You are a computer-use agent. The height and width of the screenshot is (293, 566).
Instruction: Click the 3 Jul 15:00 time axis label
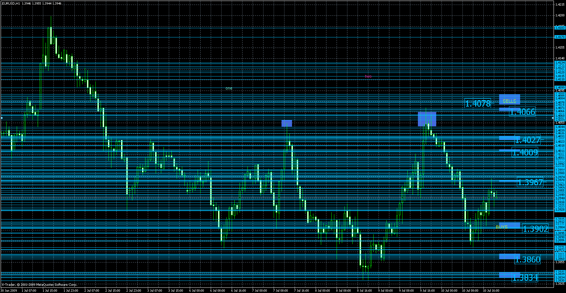pyautogui.click(x=176, y=290)
